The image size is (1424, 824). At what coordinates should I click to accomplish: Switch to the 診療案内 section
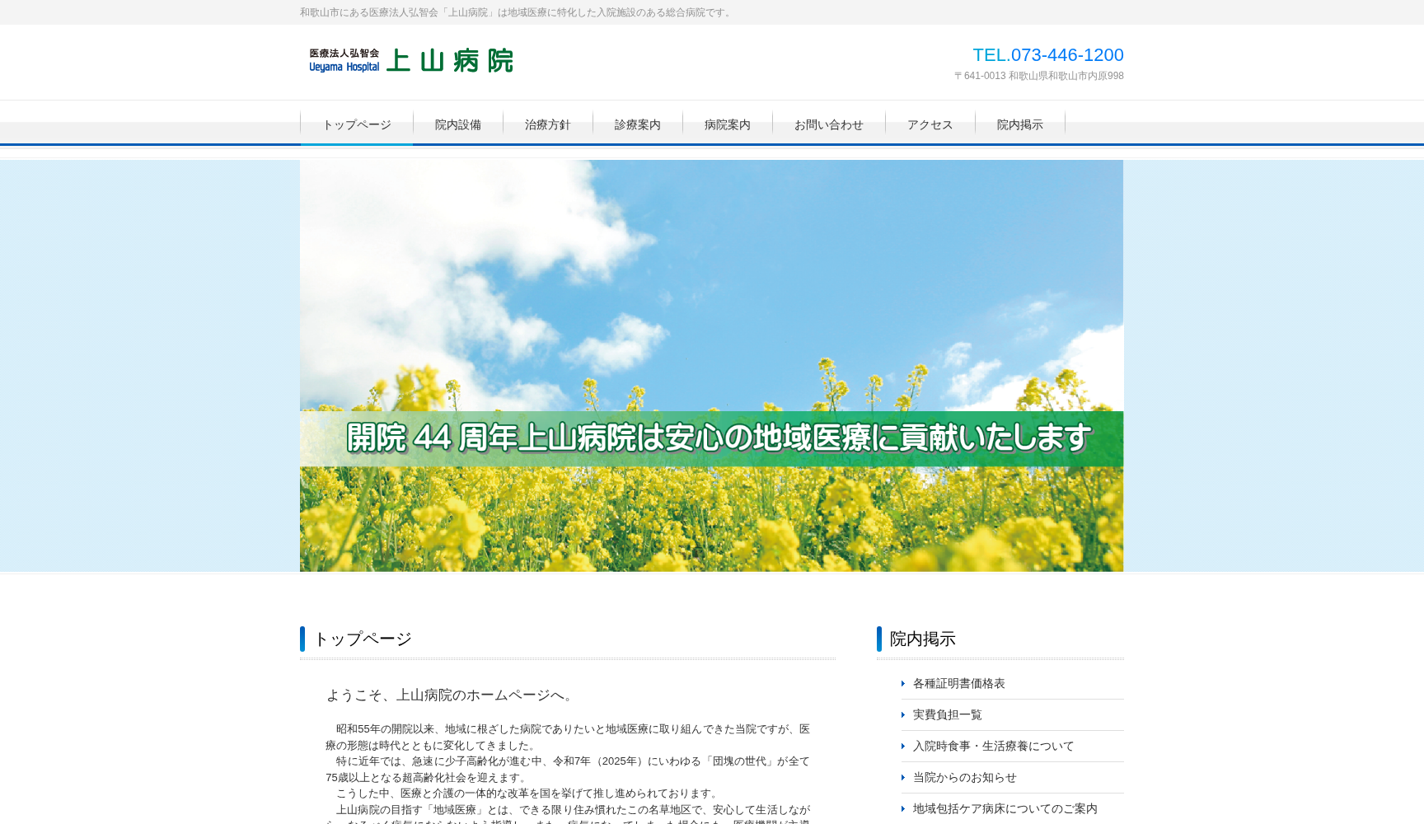[x=637, y=124]
